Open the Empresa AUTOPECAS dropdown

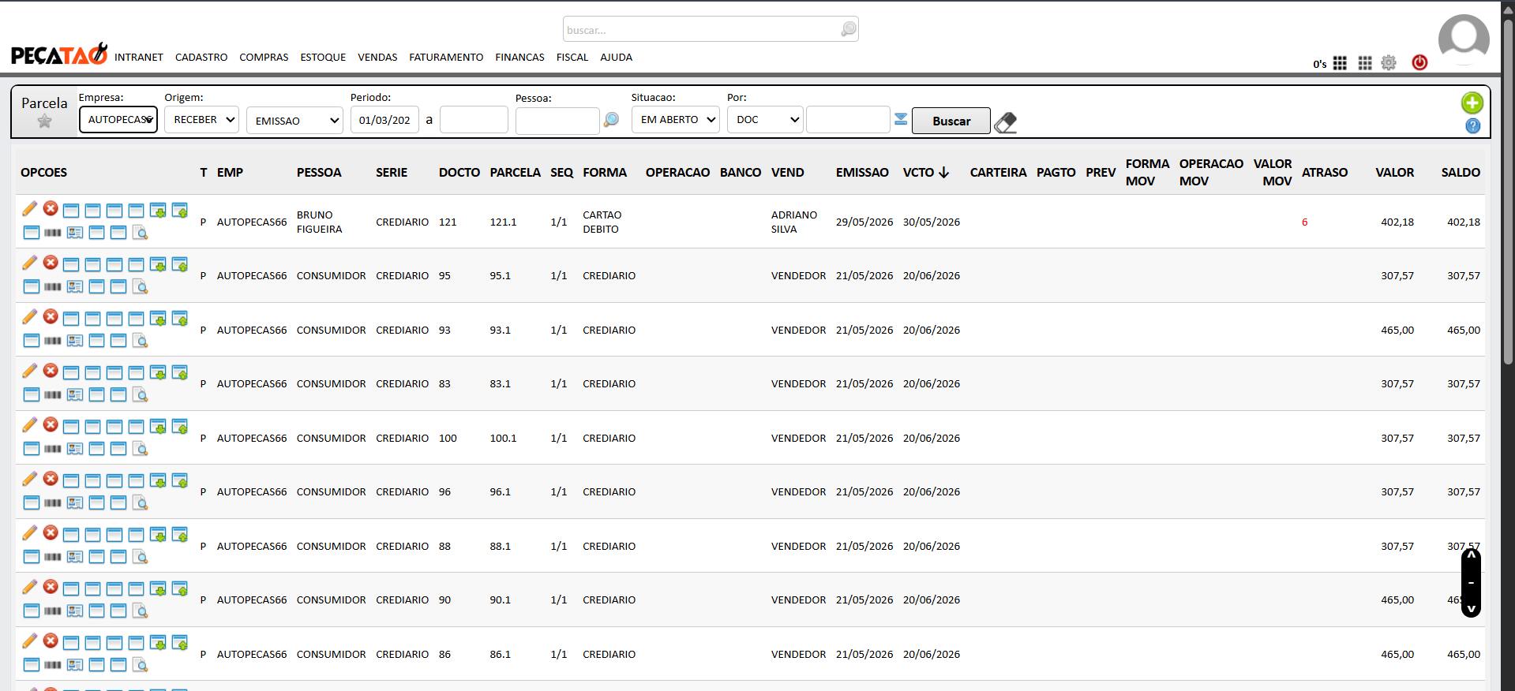[x=118, y=120]
